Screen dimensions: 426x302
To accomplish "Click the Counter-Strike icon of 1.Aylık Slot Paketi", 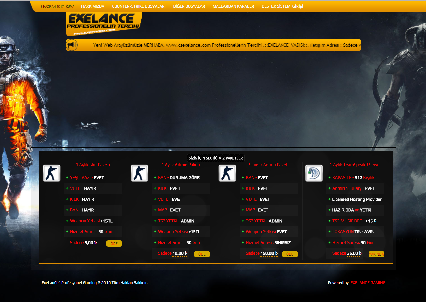I will pos(51,173).
